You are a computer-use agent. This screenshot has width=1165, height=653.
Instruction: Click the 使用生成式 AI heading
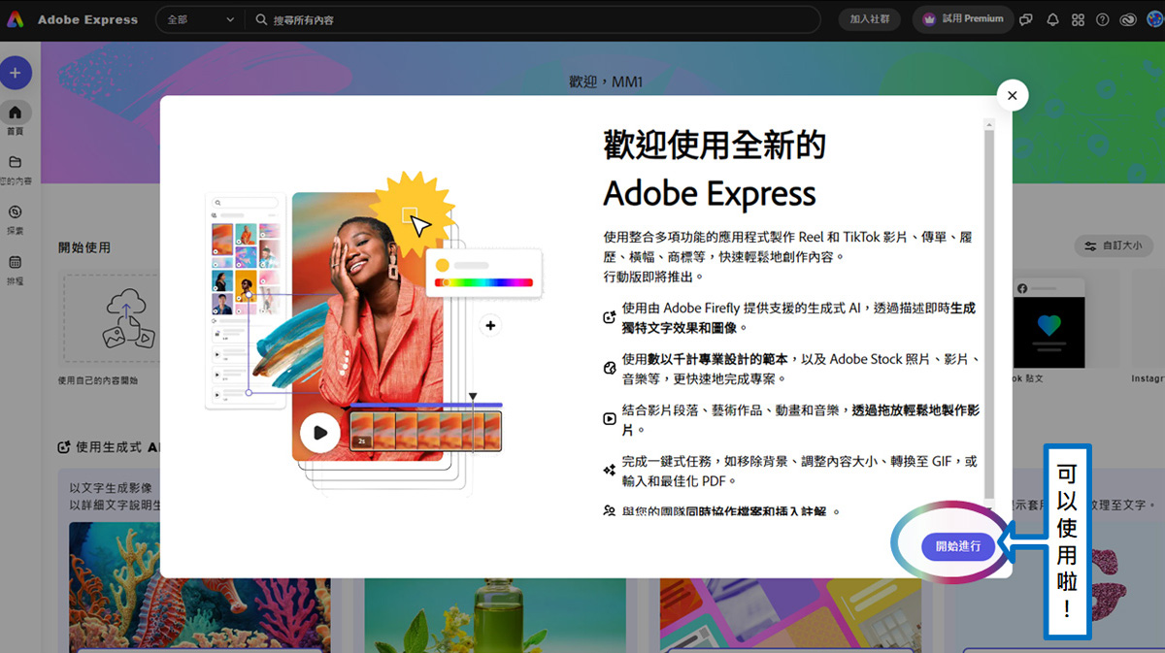(108, 447)
